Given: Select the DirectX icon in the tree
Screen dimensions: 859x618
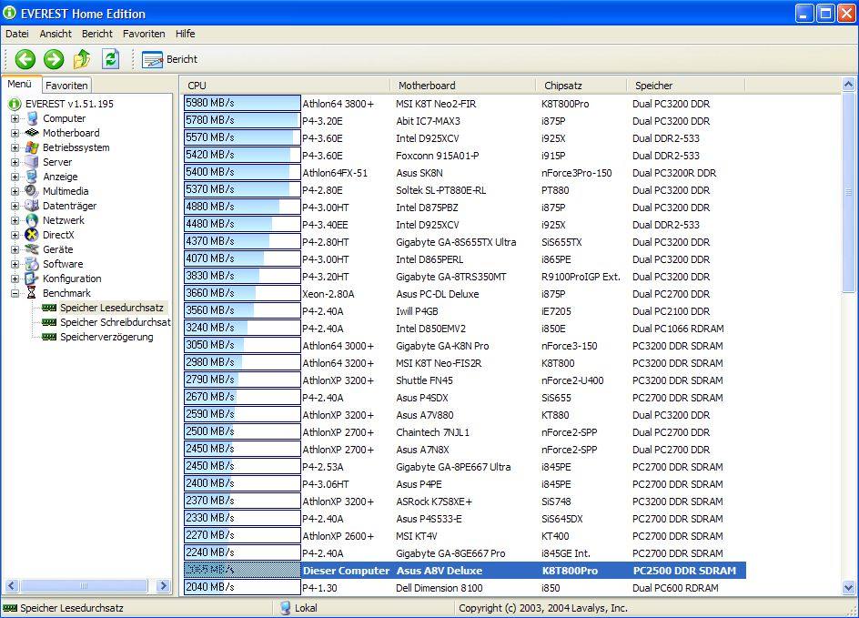Looking at the screenshot, I should click(x=33, y=235).
